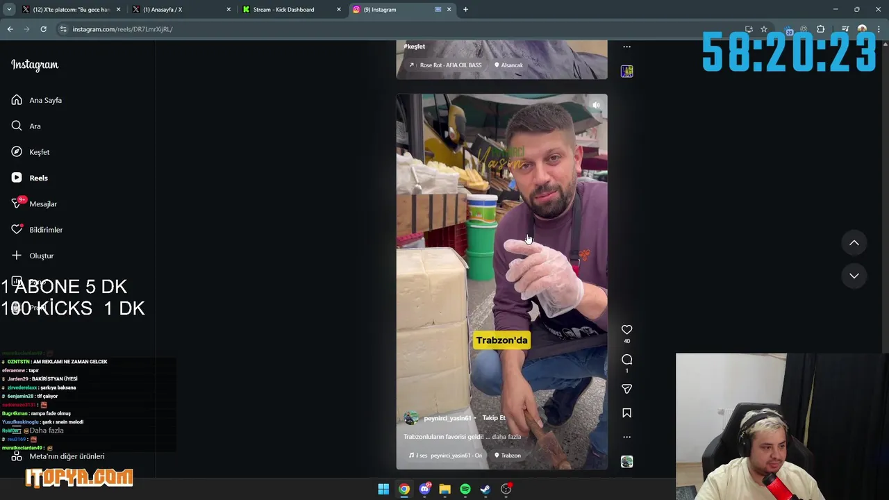Image resolution: width=889 pixels, height=500 pixels.
Task: Close the Instagram browser tab
Action: pos(449,10)
